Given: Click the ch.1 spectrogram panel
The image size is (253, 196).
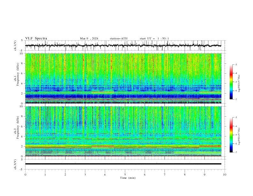Looking at the screenshot, I should 123,78.
